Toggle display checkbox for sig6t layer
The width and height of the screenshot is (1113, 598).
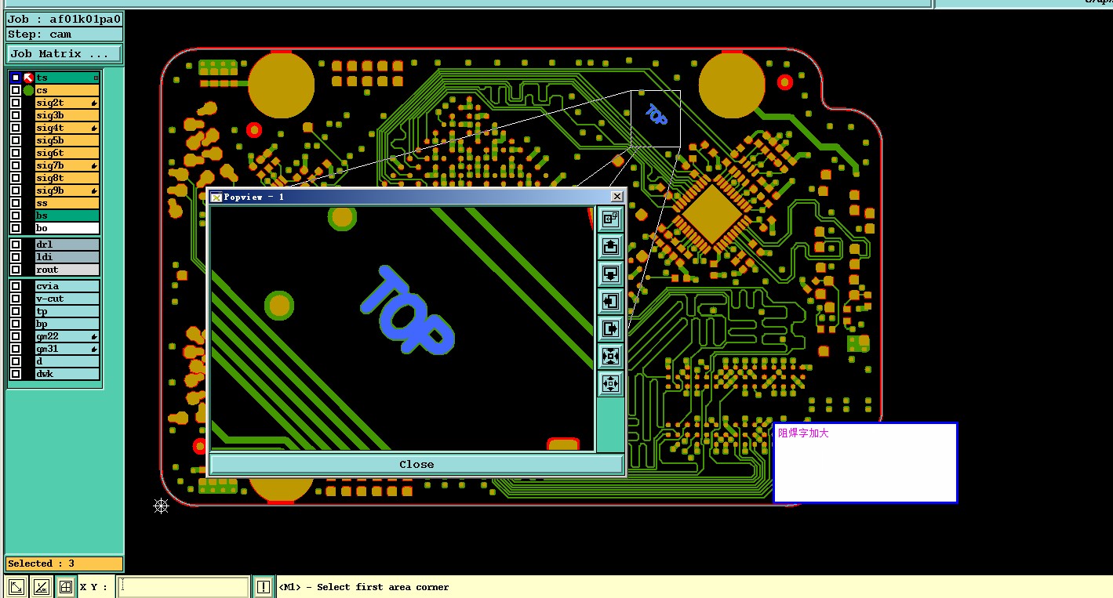(16, 153)
